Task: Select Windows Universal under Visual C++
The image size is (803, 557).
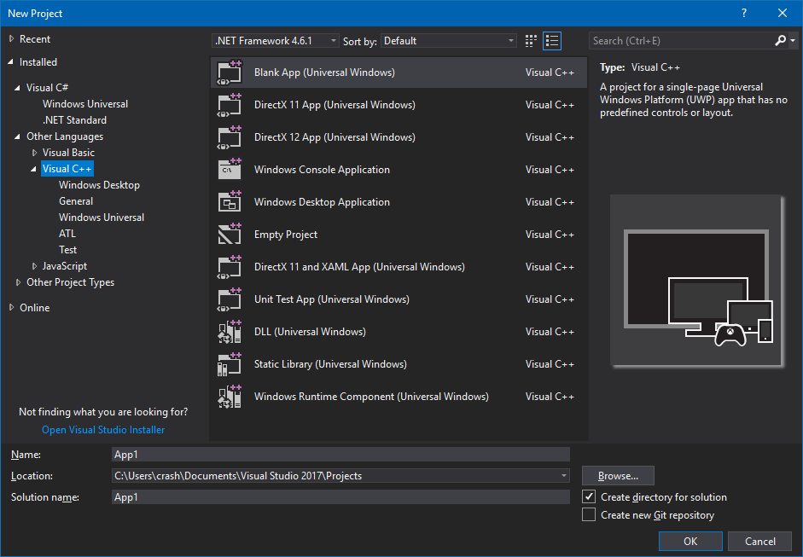Action: (102, 217)
